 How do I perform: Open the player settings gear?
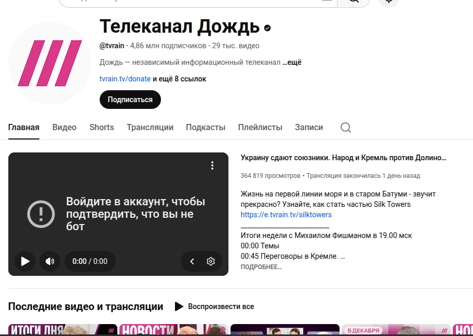(x=211, y=261)
